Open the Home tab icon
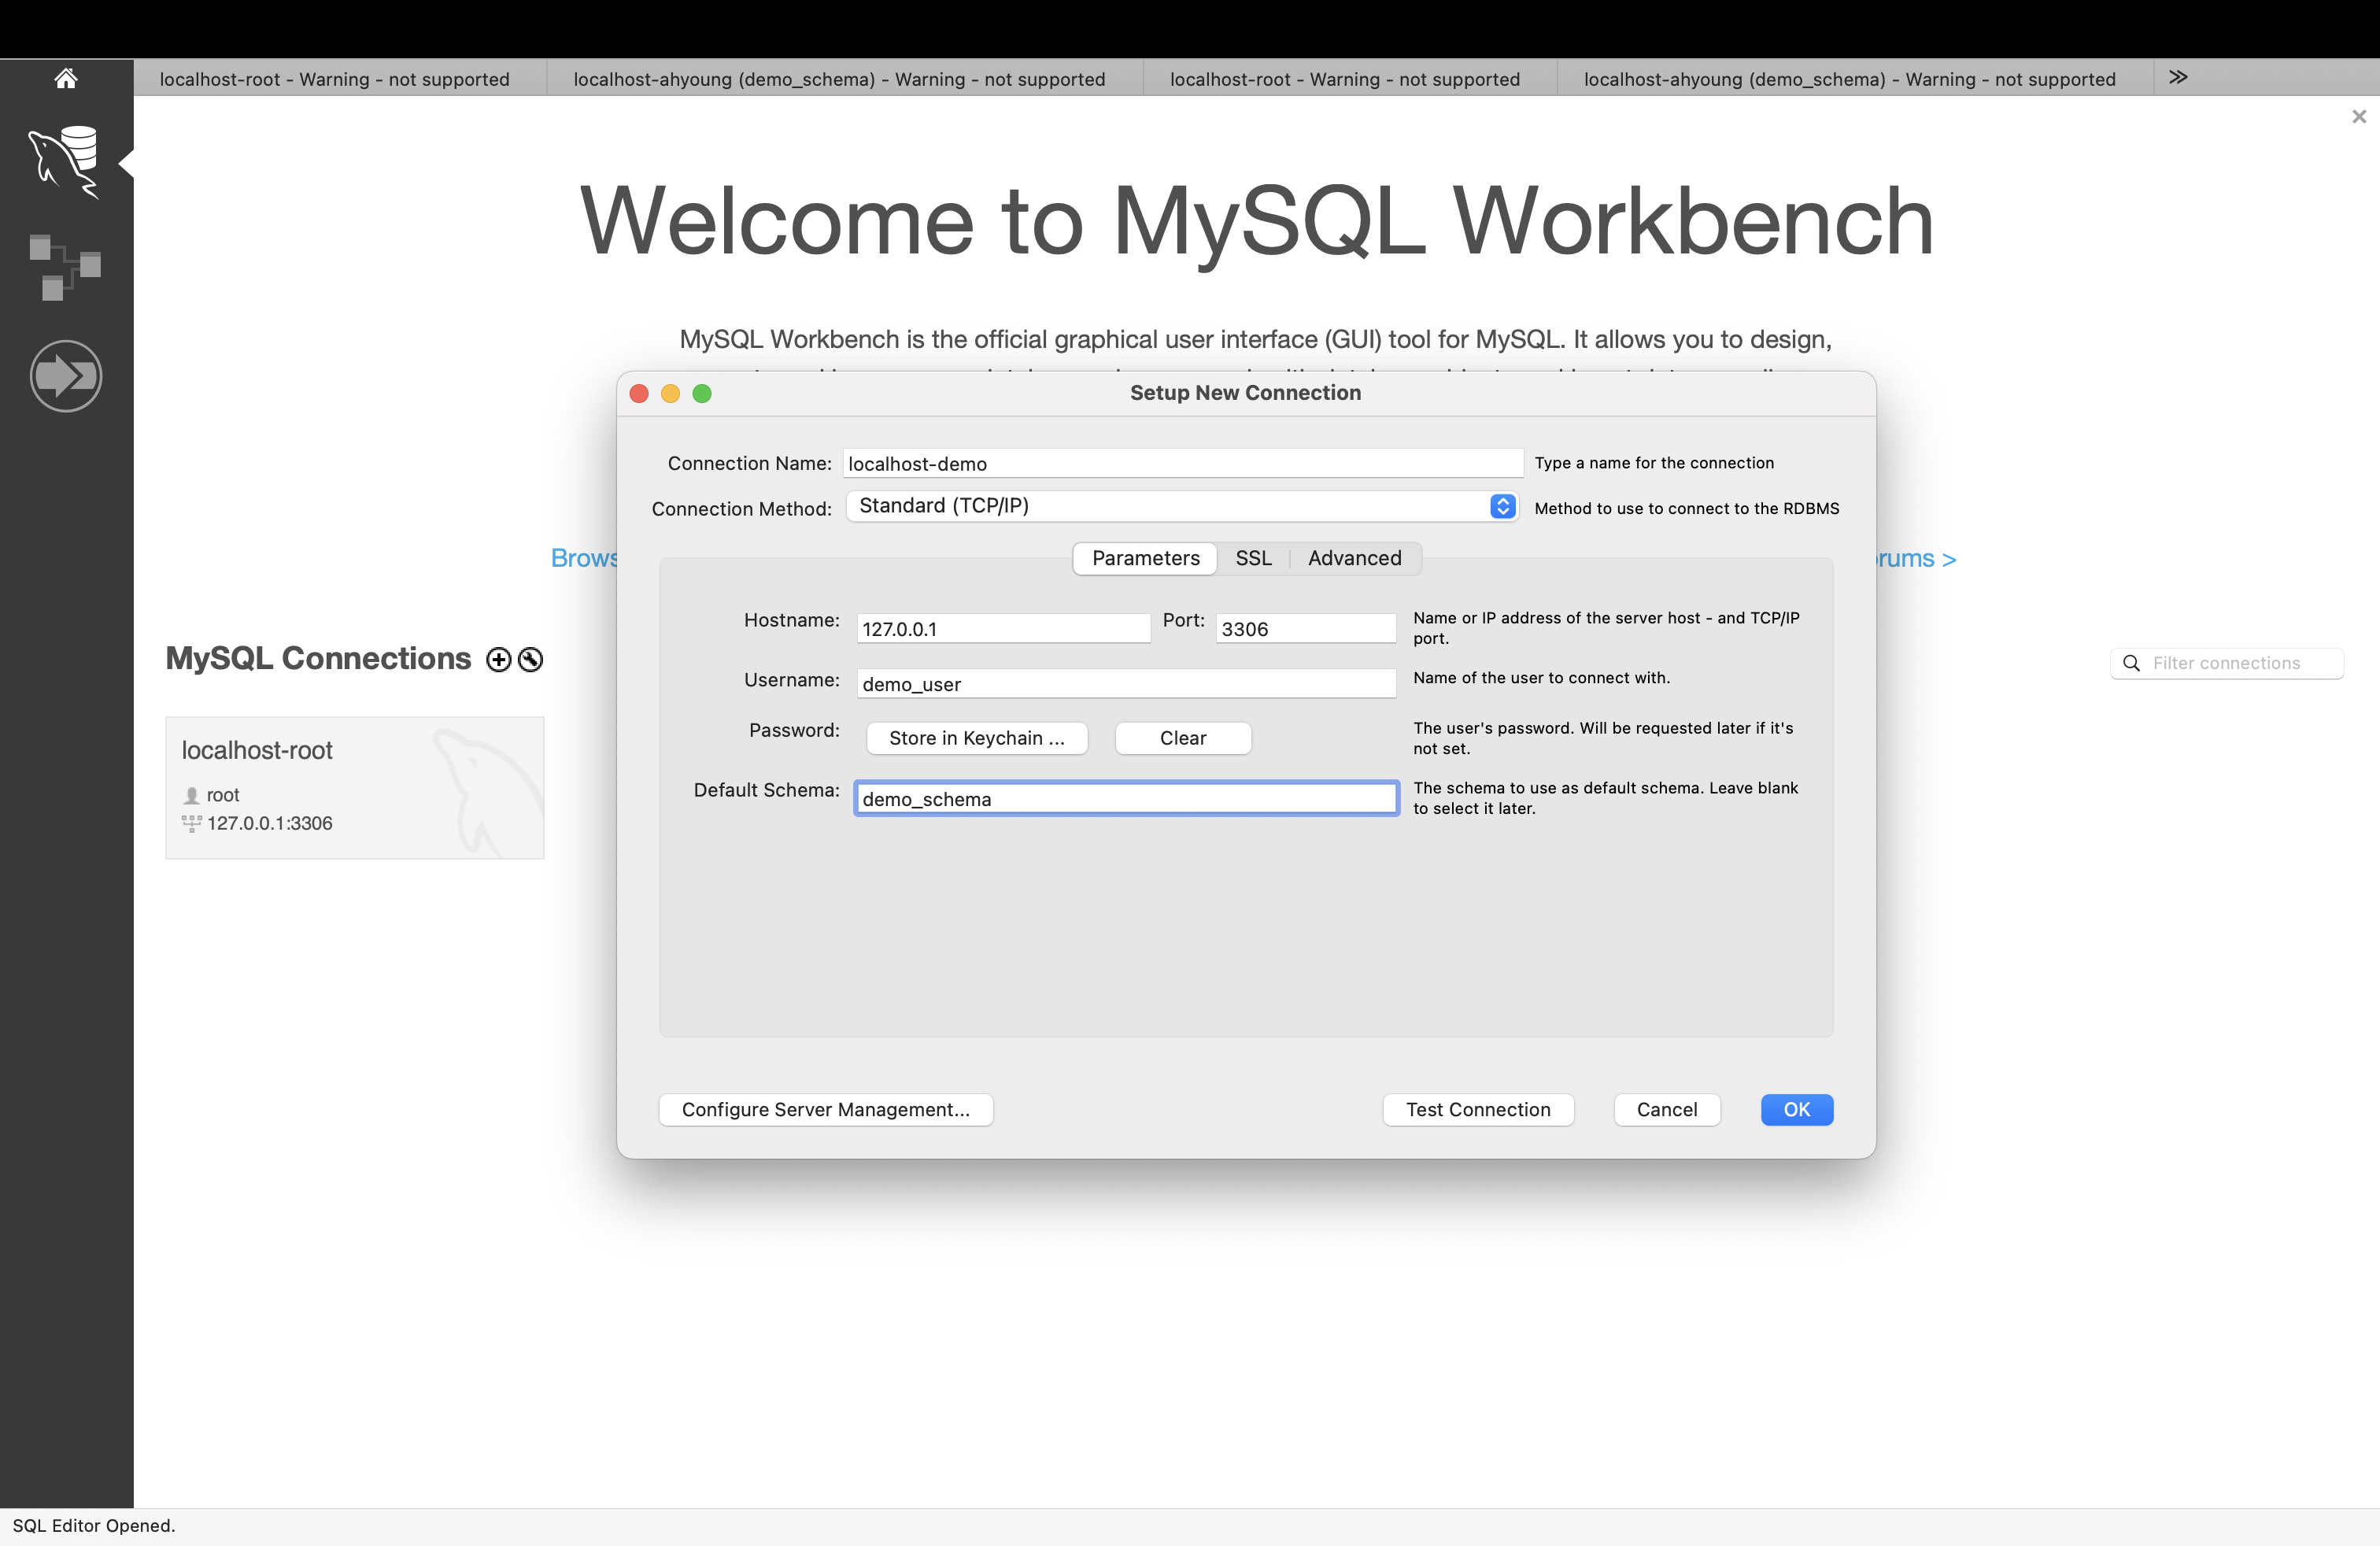This screenshot has width=2380, height=1546. 66,78
